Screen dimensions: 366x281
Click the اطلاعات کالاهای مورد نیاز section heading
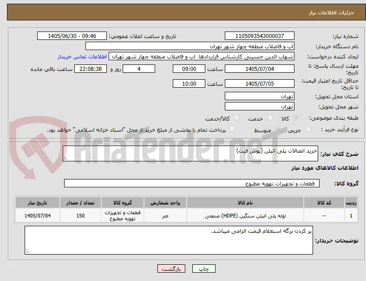pos(325,168)
